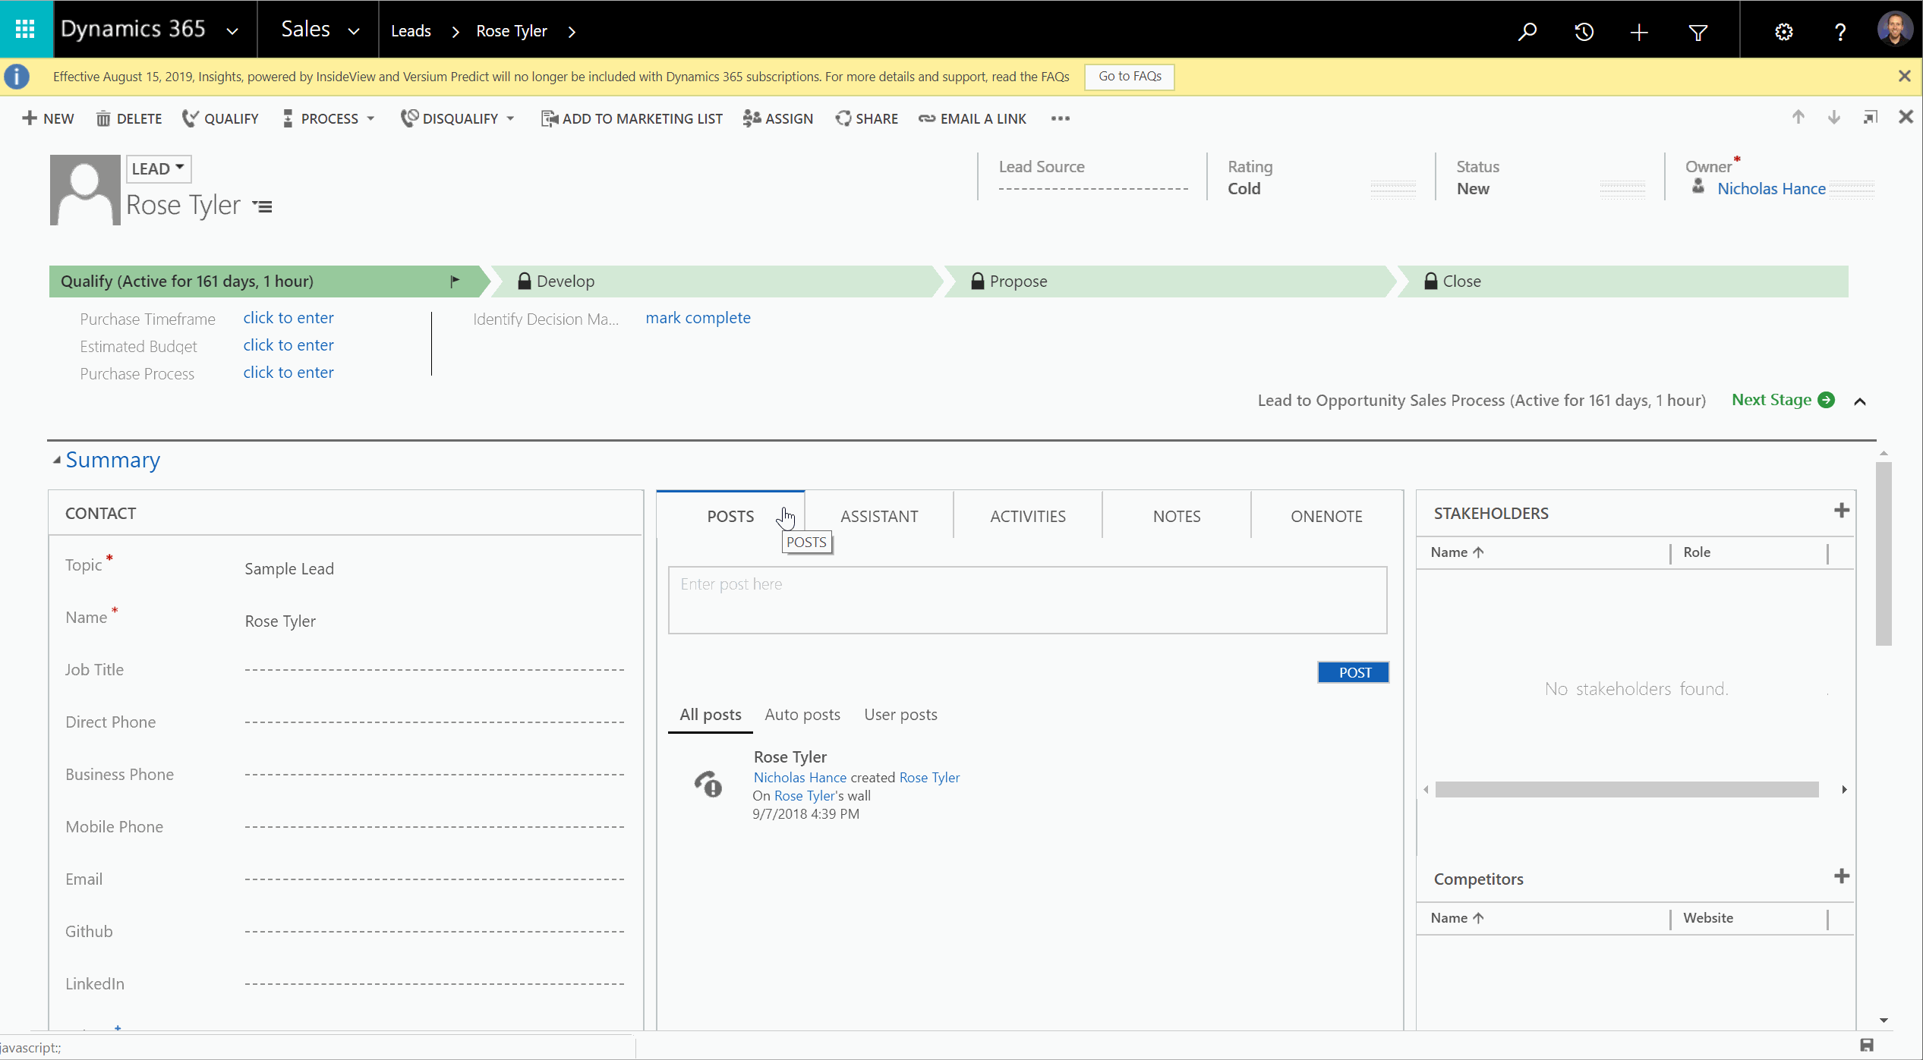Expand chevron after Rose Tyler breadcrumb
Image resolution: width=1923 pixels, height=1060 pixels.
click(572, 31)
